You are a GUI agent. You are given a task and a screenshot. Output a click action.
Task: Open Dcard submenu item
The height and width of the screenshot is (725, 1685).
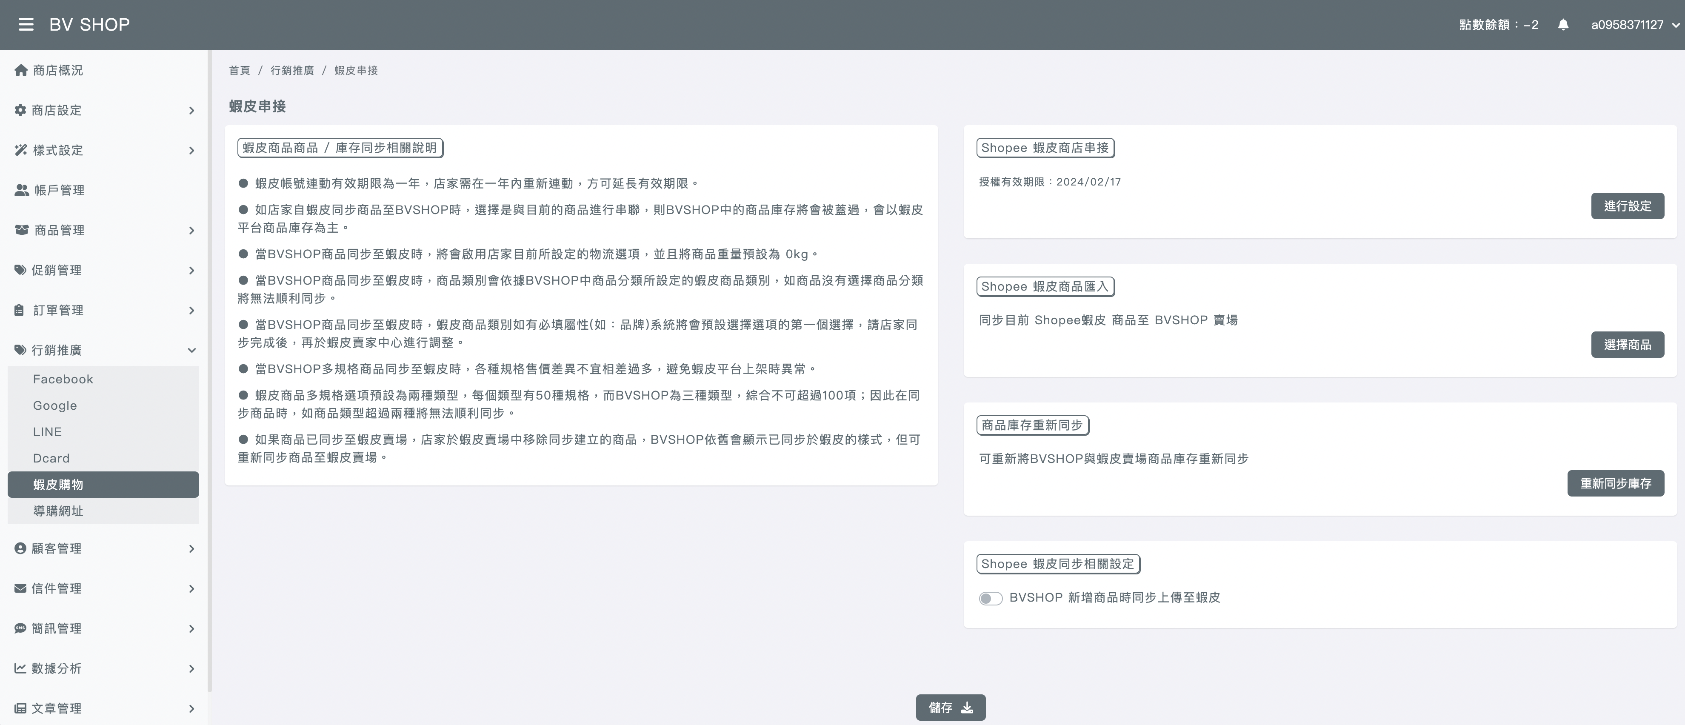[x=103, y=458]
